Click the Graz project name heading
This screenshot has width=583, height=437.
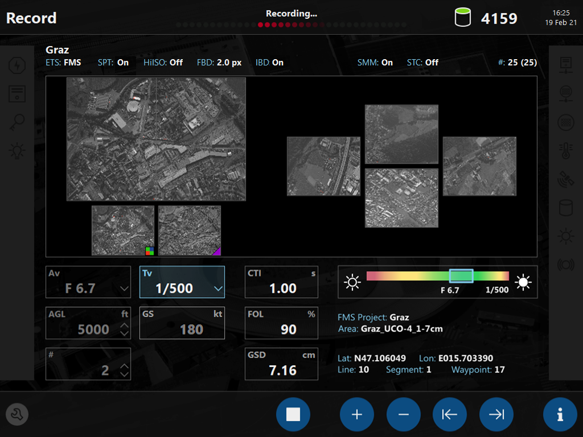[x=58, y=50]
